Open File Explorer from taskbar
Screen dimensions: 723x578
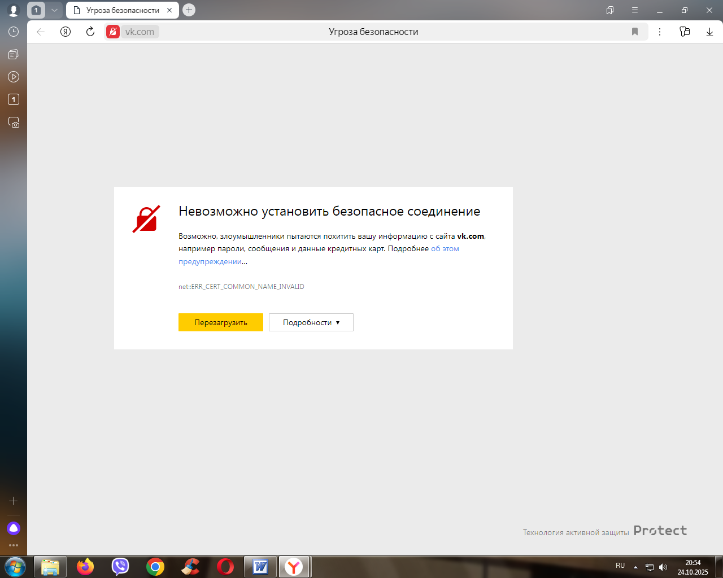[x=50, y=567]
